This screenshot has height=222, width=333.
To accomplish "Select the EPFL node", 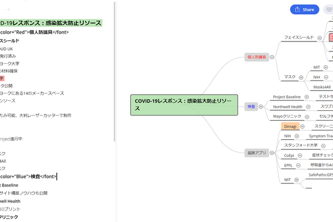I will click(x=288, y=165).
